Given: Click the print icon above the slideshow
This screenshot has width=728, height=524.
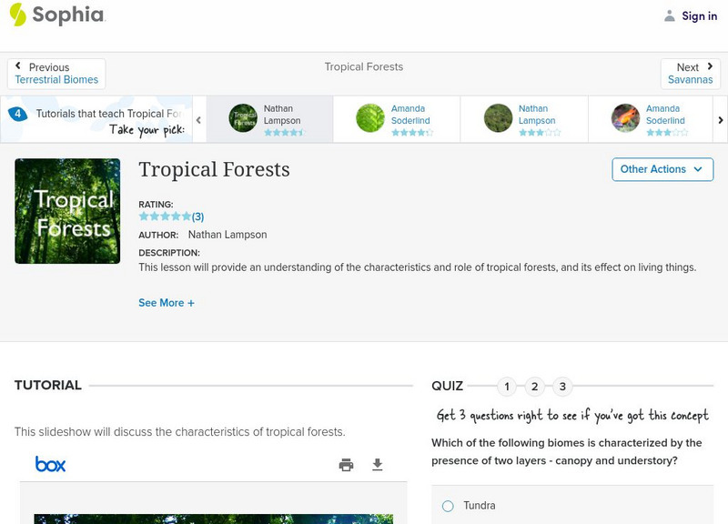Looking at the screenshot, I should click(345, 464).
